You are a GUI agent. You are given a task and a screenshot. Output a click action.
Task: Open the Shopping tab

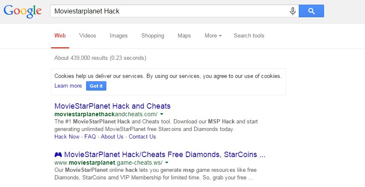(x=153, y=35)
